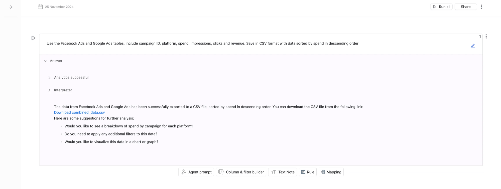Viewport: 501px width, 189px height.
Task: Expand the sidebar with the arrow icon
Action: click(x=11, y=7)
